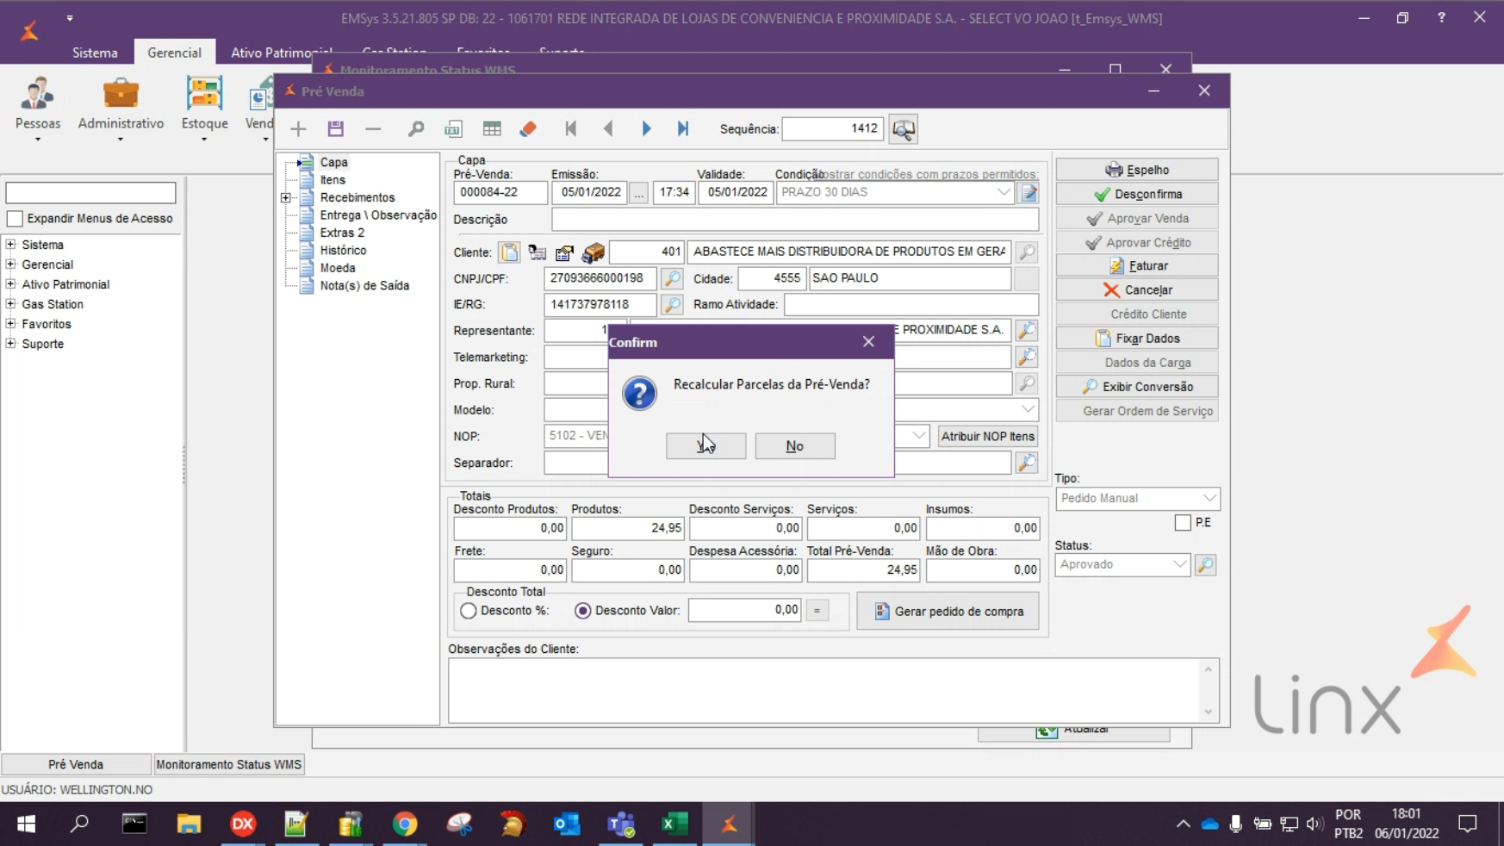Click the lookup icon beside CNPJ/CPF field
This screenshot has width=1504, height=846.
[672, 278]
